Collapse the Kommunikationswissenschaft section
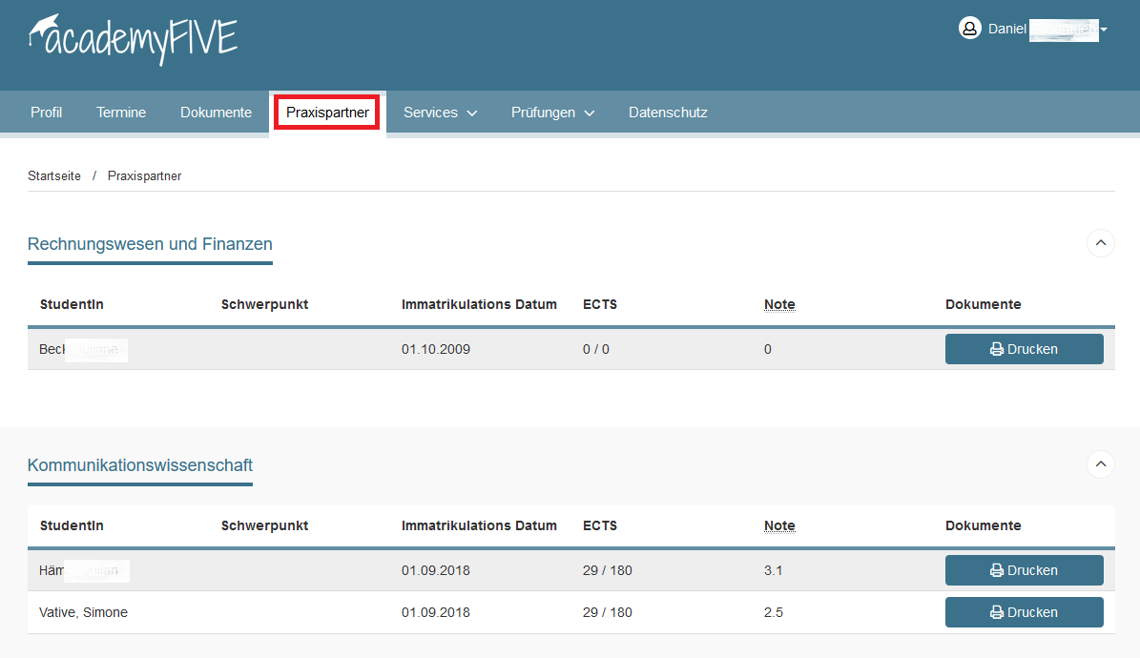Screen dimensions: 1140x658 [x=1101, y=463]
